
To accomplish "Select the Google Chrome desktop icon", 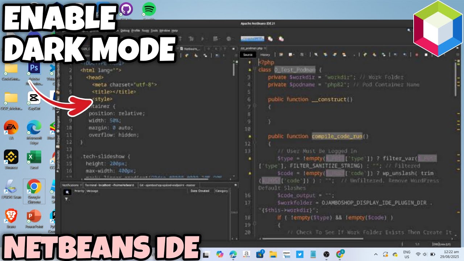I will [34, 191].
